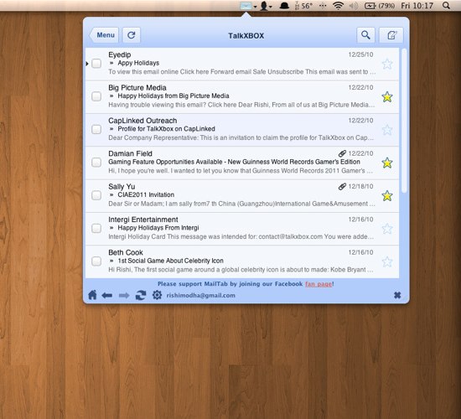Screen dimensions: 461x419
Task: Tick the Beth Cook email checkbox
Action: tap(96, 261)
